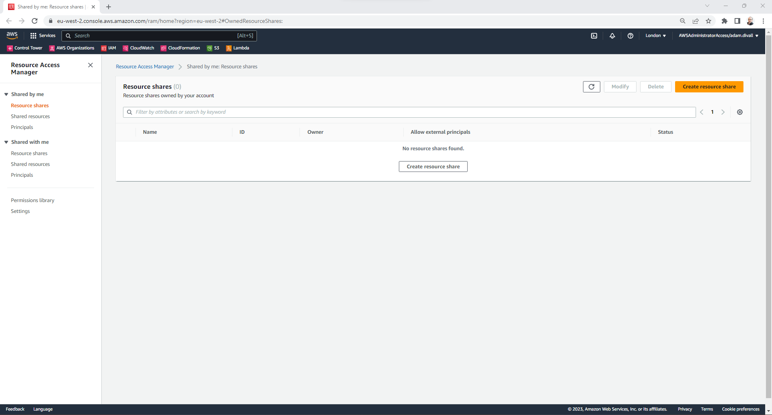Open Chrome tab search dropdown
Image resolution: width=772 pixels, height=415 pixels.
[707, 6]
